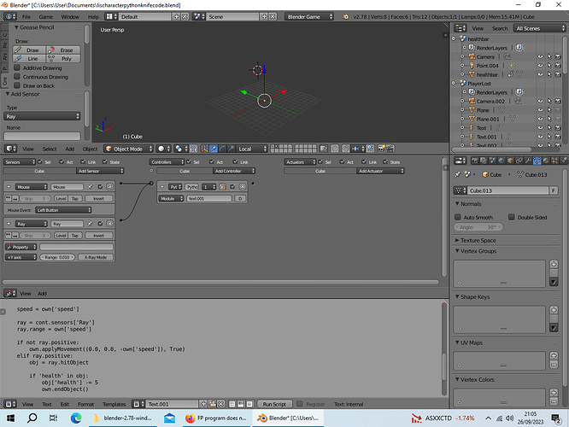Click the Poly grease pencil tool

coord(63,58)
